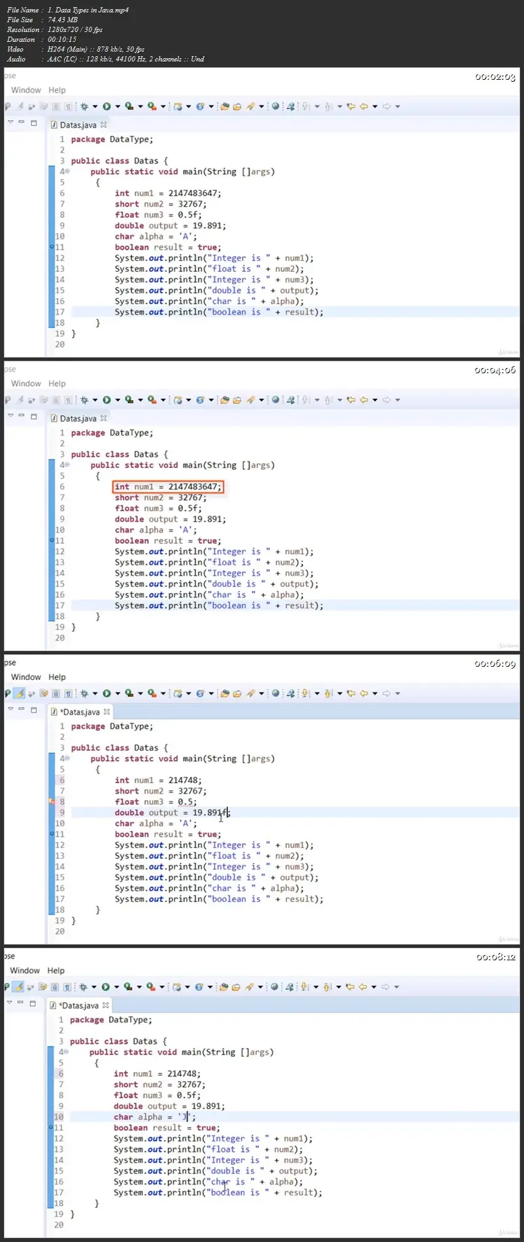This screenshot has height=1242, width=524.
Task: Click "char alpha = 'J';" code line
Action: (154, 1117)
